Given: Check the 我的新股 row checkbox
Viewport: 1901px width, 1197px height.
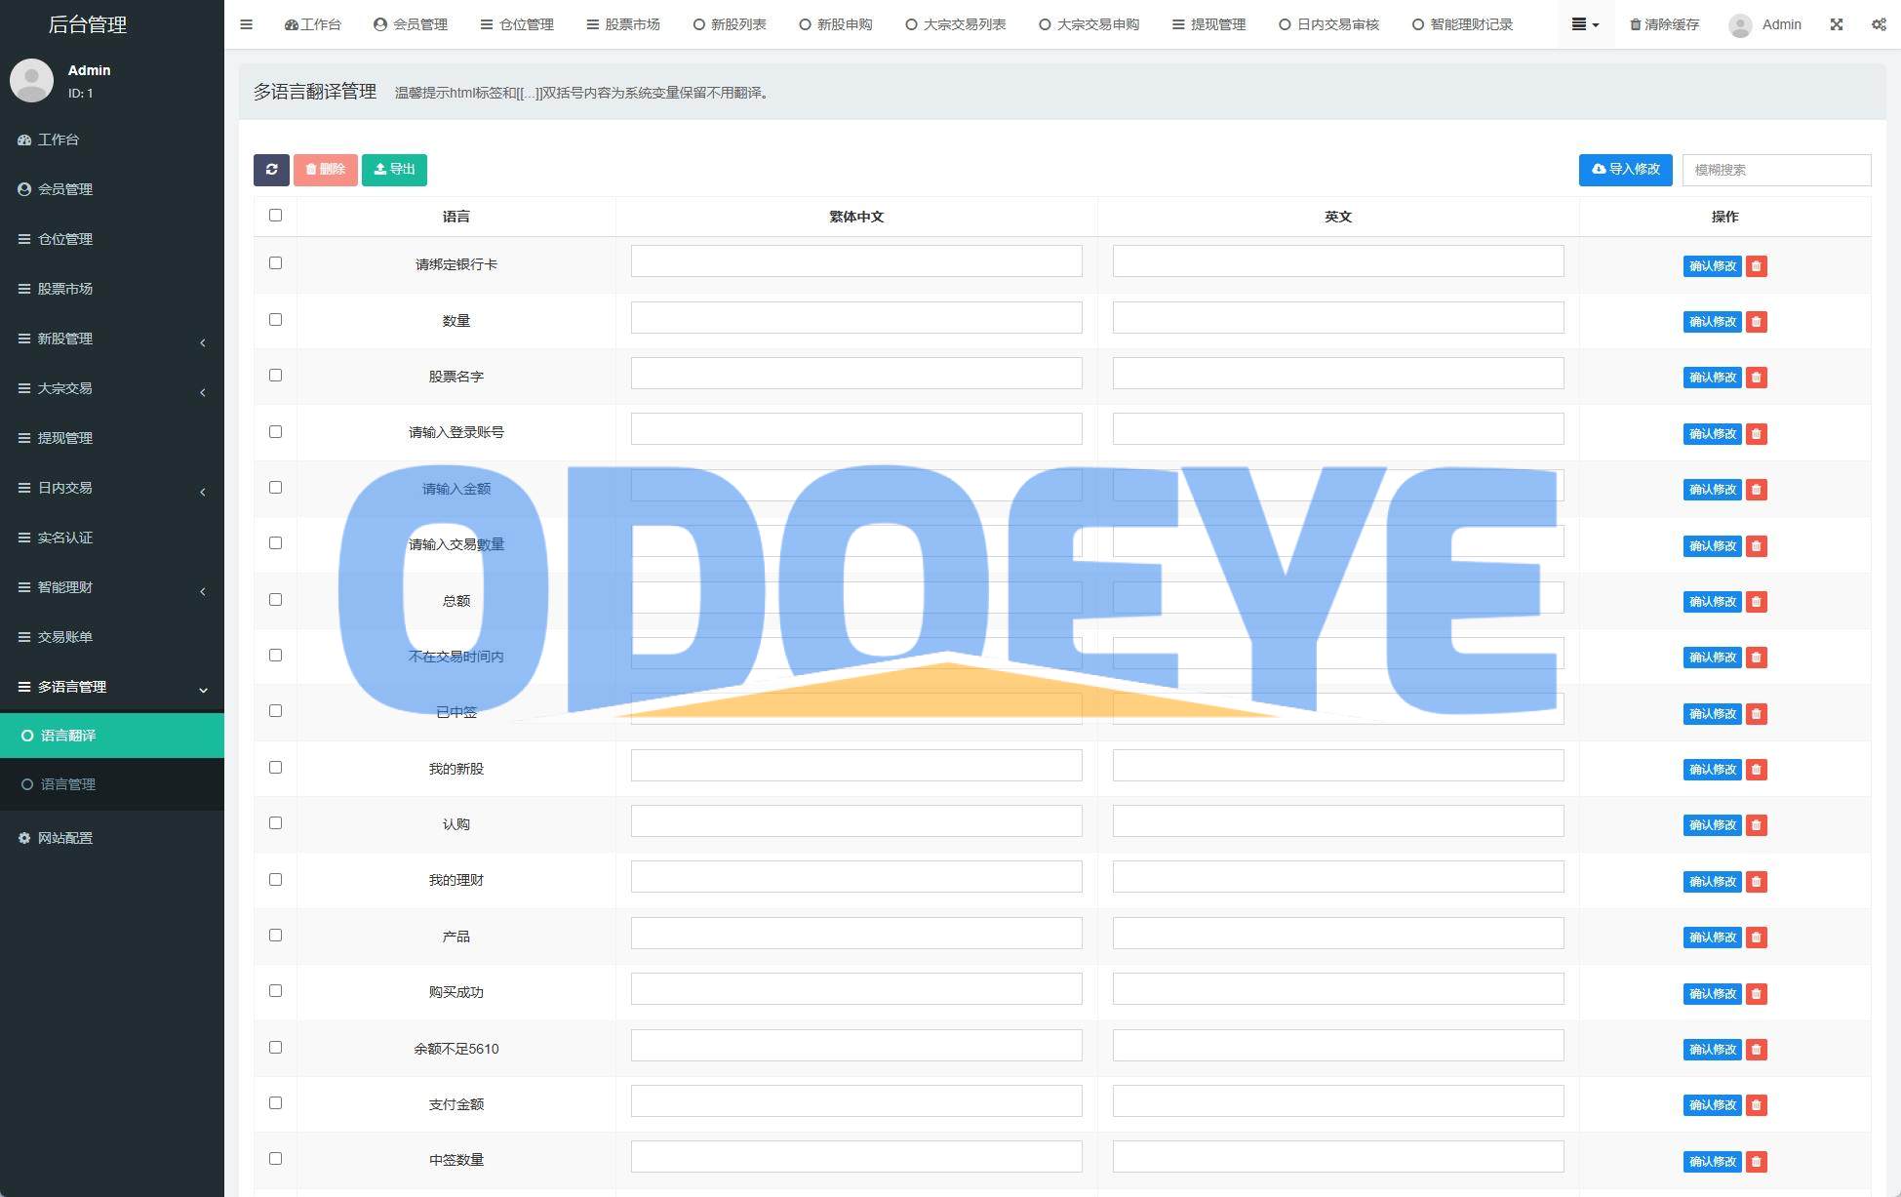Looking at the screenshot, I should [275, 767].
